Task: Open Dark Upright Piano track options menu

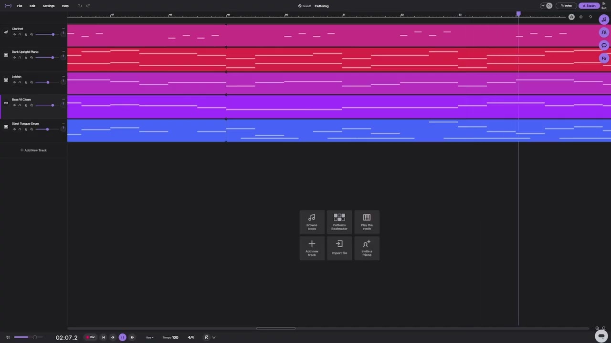Action: (x=63, y=51)
